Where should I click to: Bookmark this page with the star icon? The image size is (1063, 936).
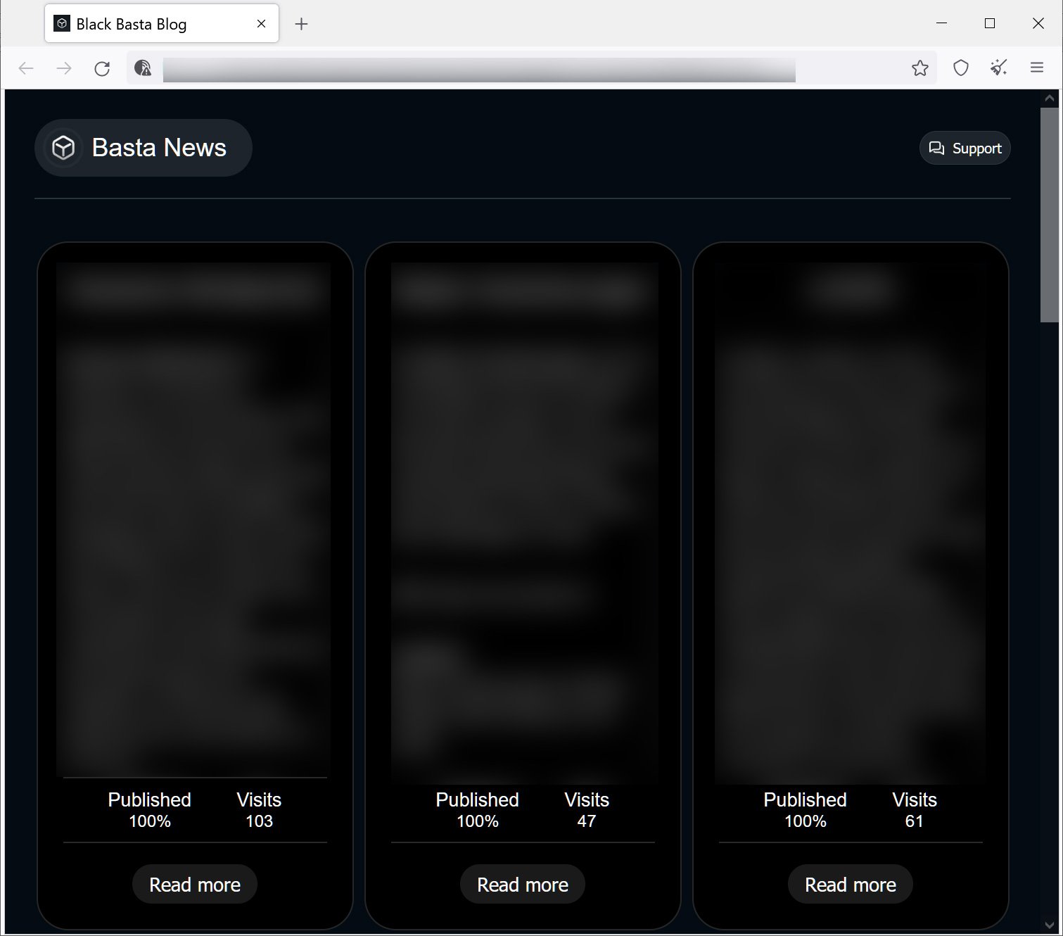pyautogui.click(x=919, y=68)
